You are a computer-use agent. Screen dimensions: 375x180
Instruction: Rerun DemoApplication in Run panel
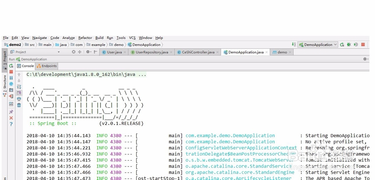[11, 66]
